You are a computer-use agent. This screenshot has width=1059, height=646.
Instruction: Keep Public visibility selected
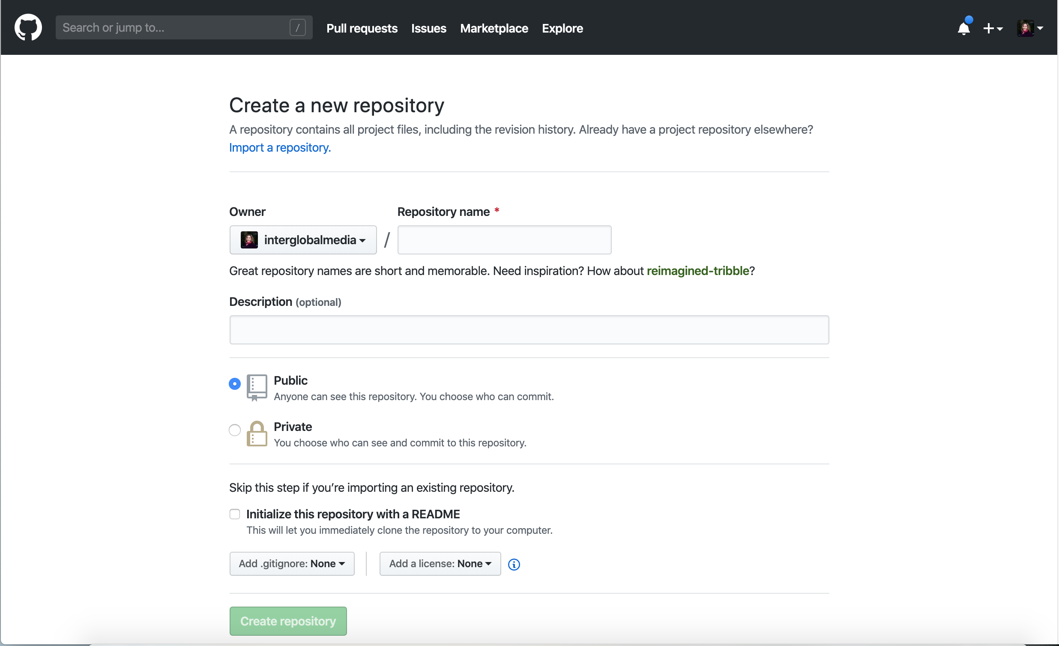[x=235, y=383]
